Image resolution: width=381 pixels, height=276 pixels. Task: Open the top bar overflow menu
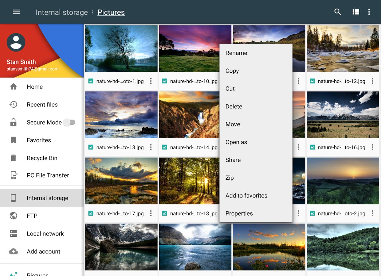click(369, 12)
